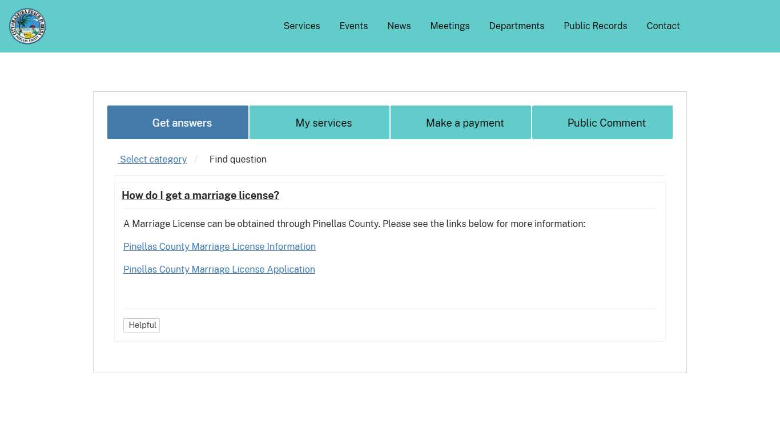This screenshot has width=780, height=438.
Task: Select Meetings in the top navigation
Action: pos(449,26)
